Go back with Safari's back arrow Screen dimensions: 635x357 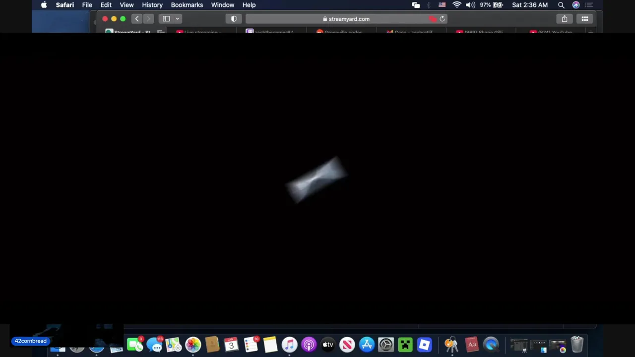click(x=137, y=19)
